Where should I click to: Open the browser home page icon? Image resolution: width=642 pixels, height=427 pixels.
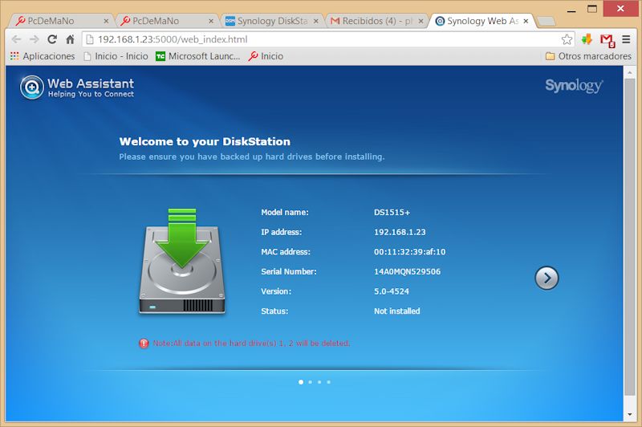(70, 39)
